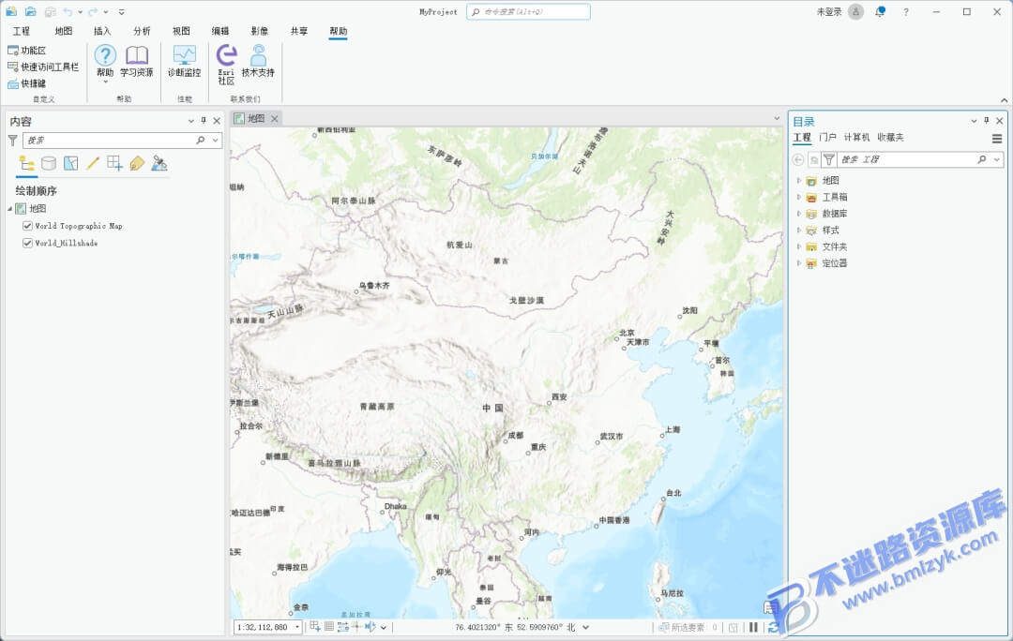Expand the 数据库 node in catalog

[x=798, y=214]
